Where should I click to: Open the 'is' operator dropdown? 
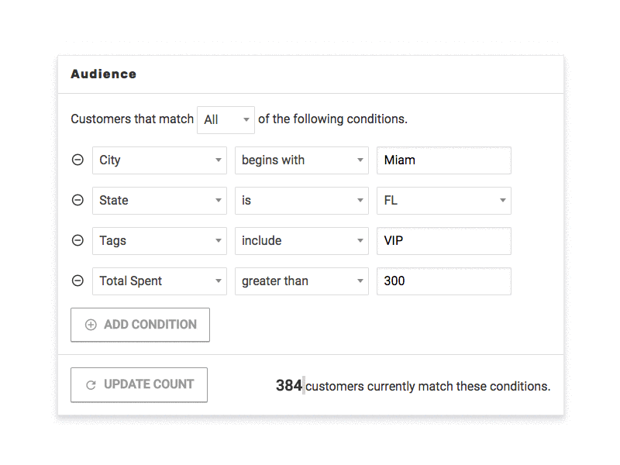(x=301, y=201)
